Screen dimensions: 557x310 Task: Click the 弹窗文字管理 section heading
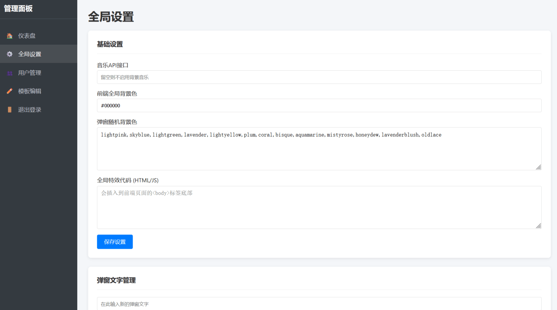click(x=116, y=280)
